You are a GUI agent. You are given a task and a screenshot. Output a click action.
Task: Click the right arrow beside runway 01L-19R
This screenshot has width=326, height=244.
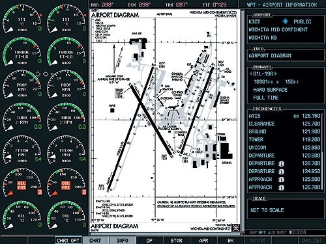tap(276, 74)
